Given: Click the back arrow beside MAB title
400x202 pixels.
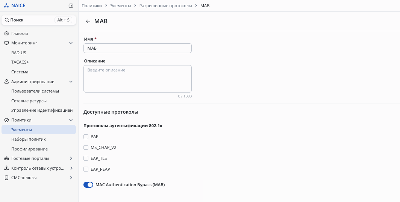Looking at the screenshot, I should pos(88,21).
